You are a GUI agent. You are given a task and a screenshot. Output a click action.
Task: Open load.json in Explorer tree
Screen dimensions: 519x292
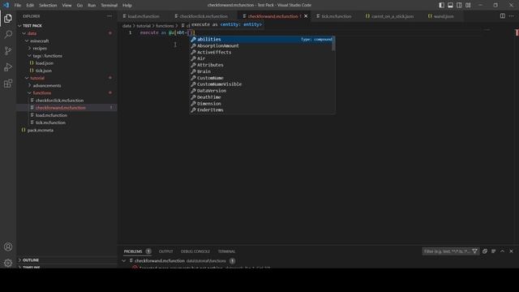click(x=45, y=63)
